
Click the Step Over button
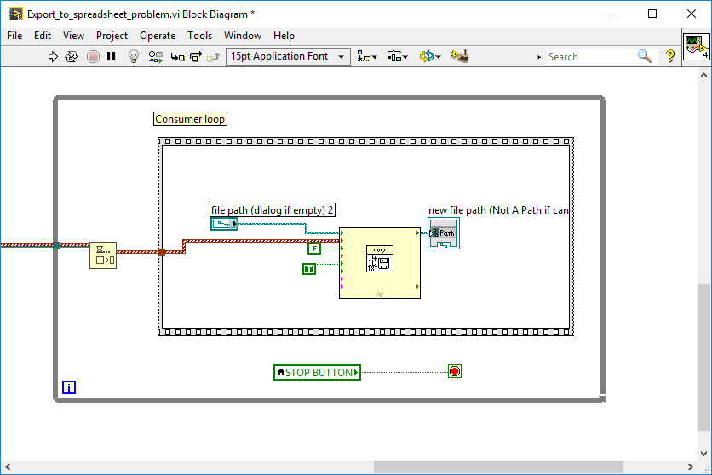[x=196, y=57]
